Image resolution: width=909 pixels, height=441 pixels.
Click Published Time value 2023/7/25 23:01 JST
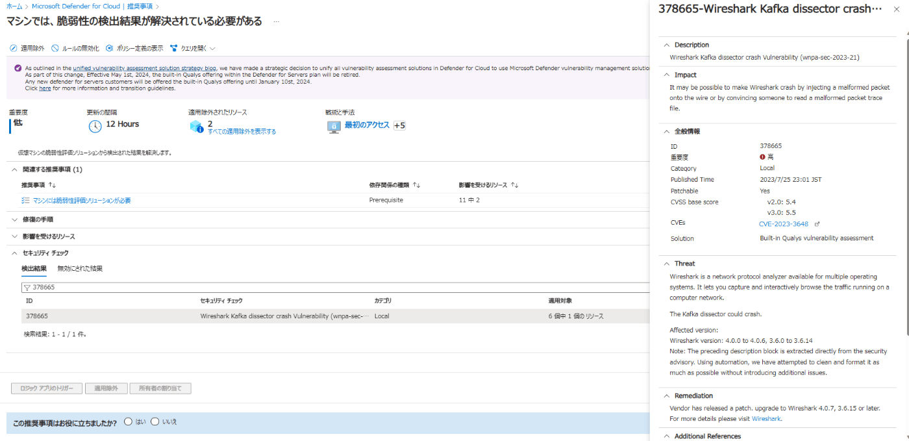(792, 180)
